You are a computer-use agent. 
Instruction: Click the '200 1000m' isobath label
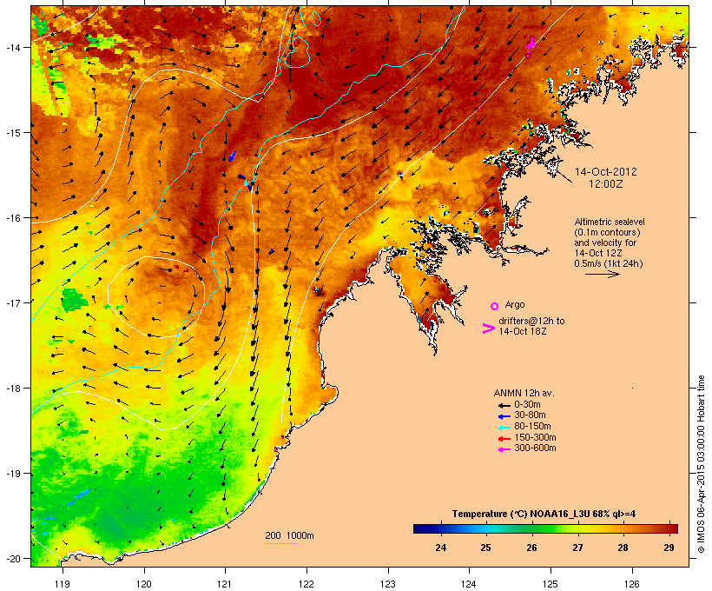pyautogui.click(x=289, y=535)
